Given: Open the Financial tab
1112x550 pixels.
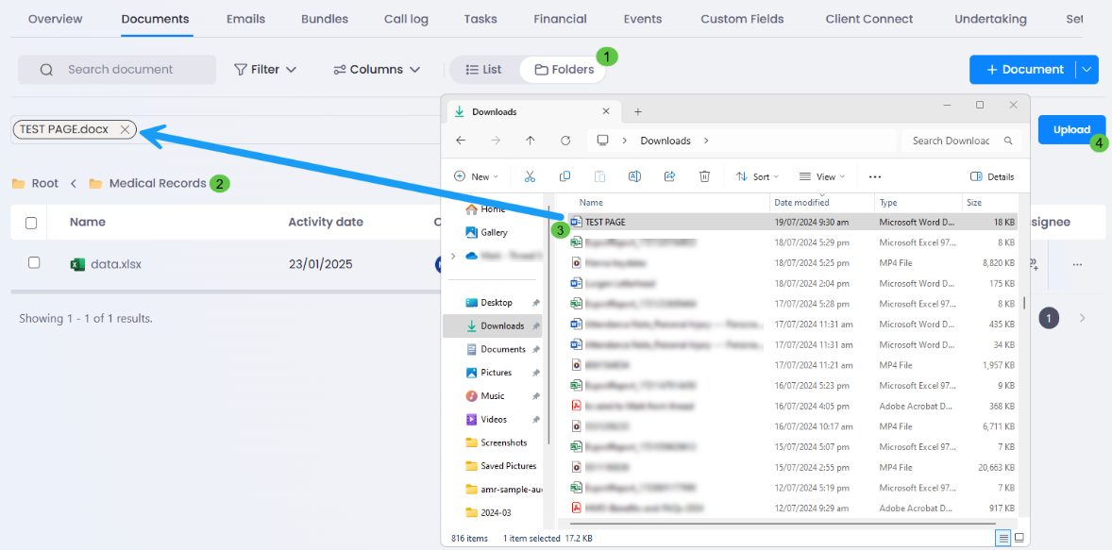Looking at the screenshot, I should pos(560,19).
